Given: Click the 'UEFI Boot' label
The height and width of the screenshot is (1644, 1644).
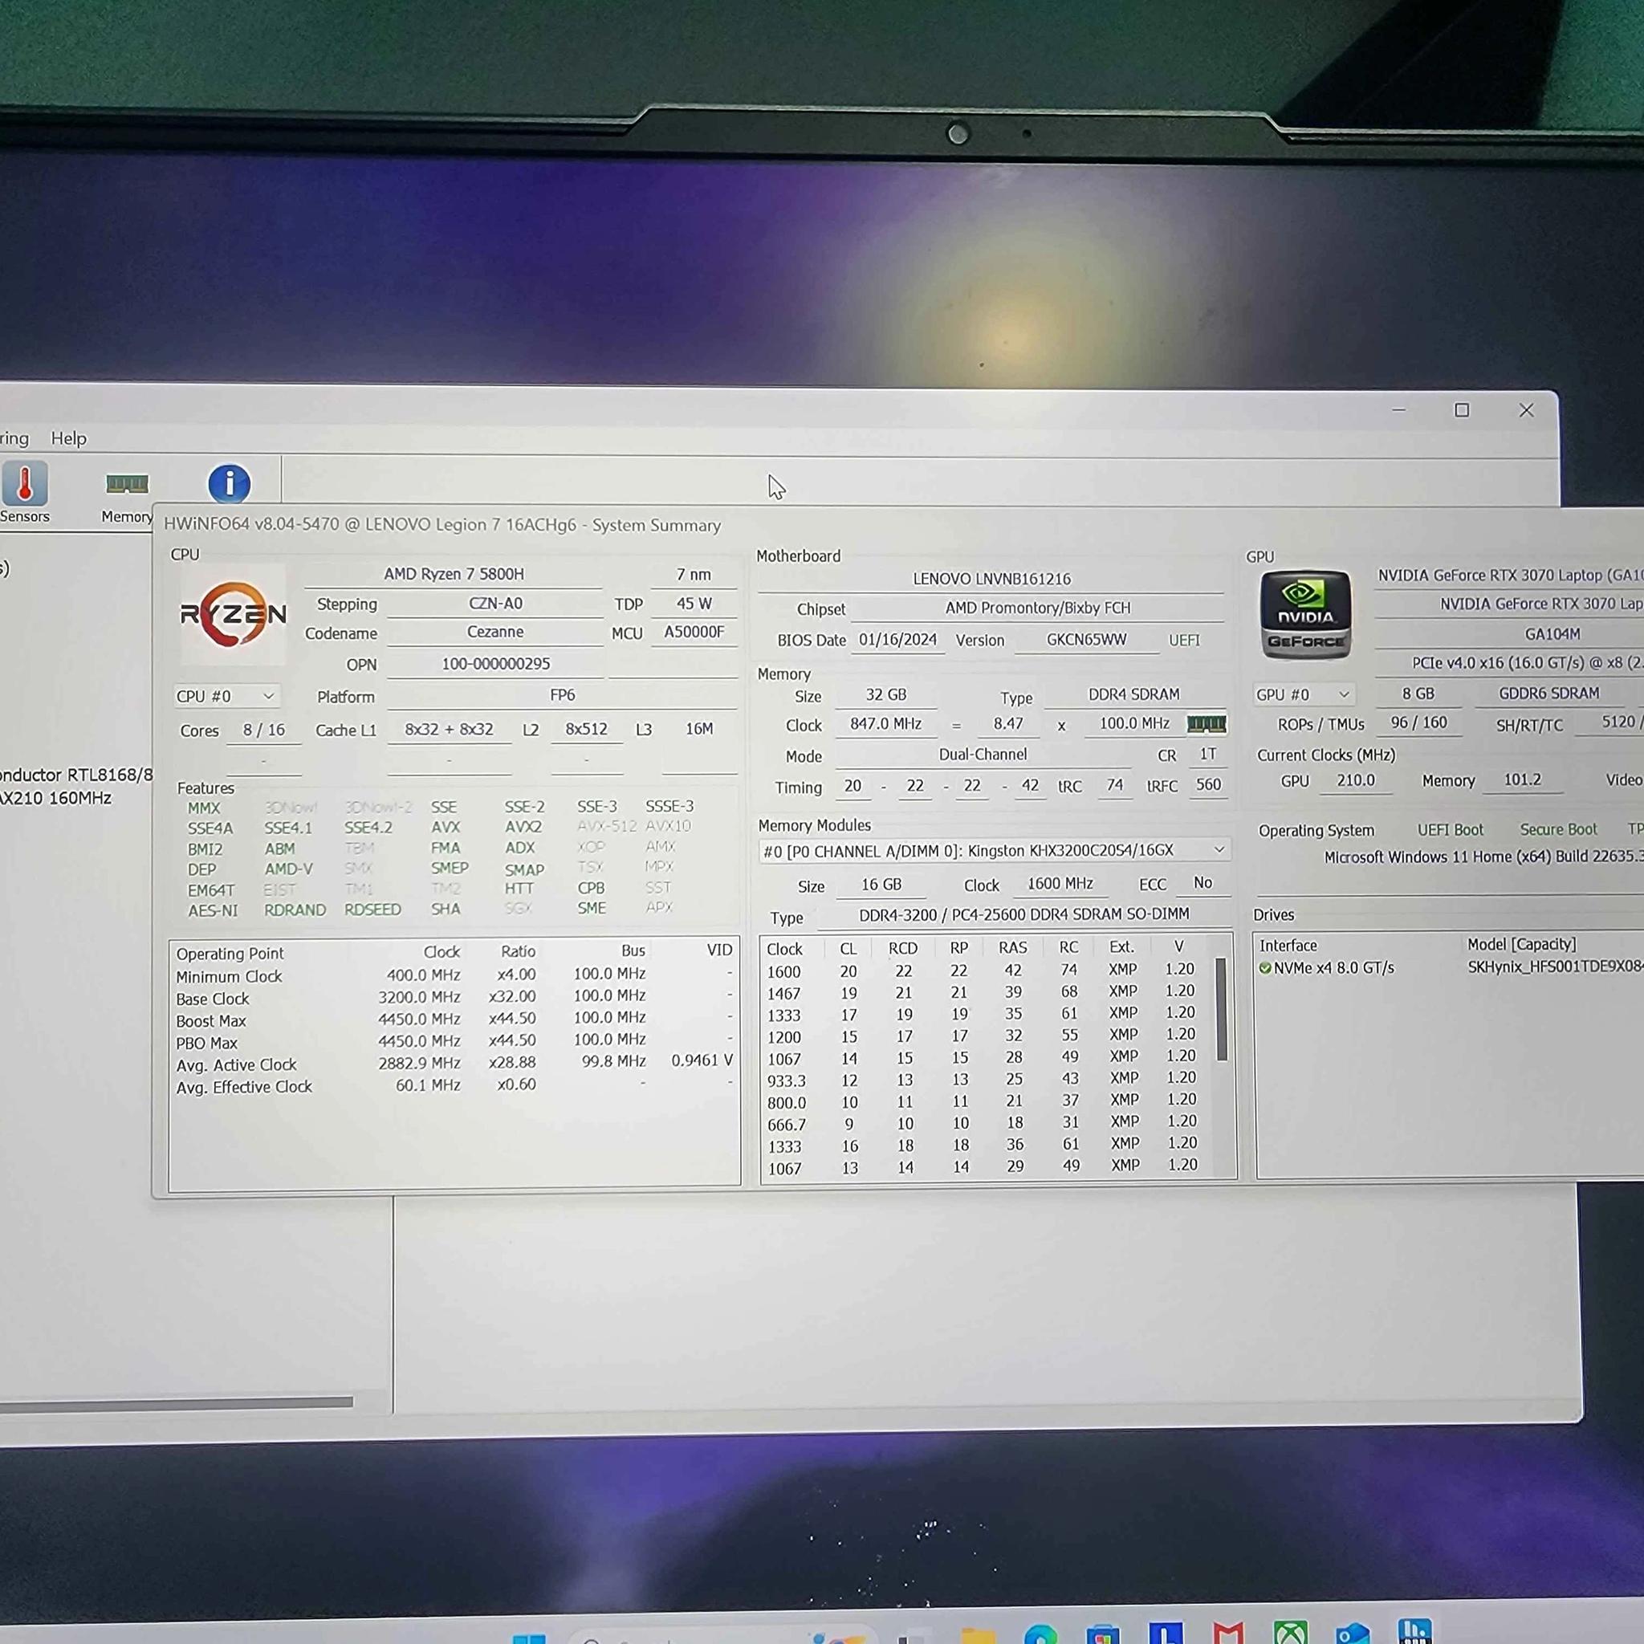Looking at the screenshot, I should 1450,830.
